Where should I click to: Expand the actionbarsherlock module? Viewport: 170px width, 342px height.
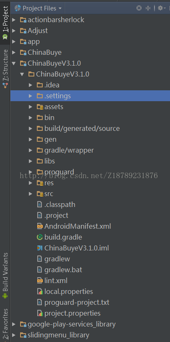pyautogui.click(x=14, y=20)
